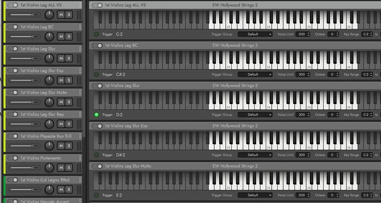Open options menu for 1st Violins Leg Slur Rep channel

[80, 114]
